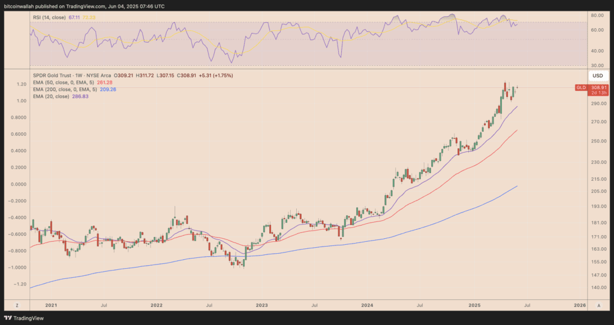Click the 163.00 price axis label
The height and width of the screenshot is (325, 614).
(599, 249)
